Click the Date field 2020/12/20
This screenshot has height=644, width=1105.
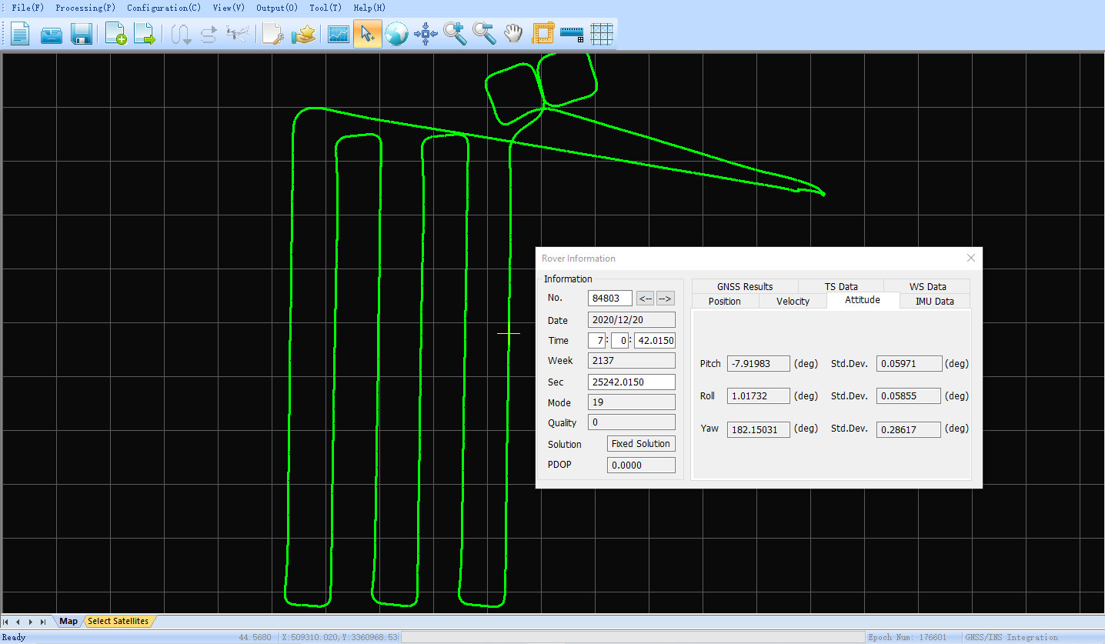tap(632, 320)
